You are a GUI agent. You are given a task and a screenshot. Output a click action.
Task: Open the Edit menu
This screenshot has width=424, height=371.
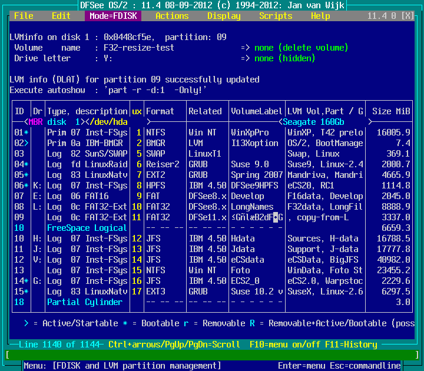coord(61,16)
